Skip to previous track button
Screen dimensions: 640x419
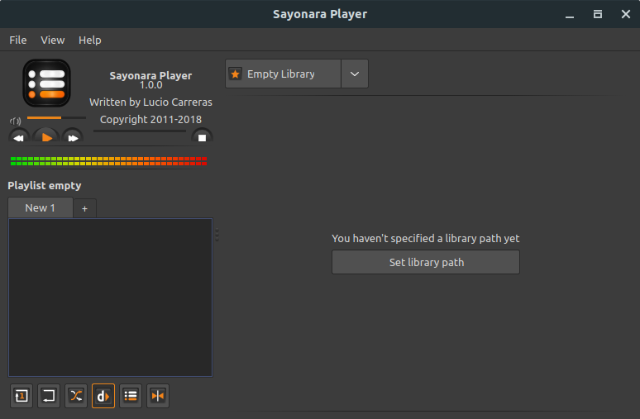(x=19, y=136)
